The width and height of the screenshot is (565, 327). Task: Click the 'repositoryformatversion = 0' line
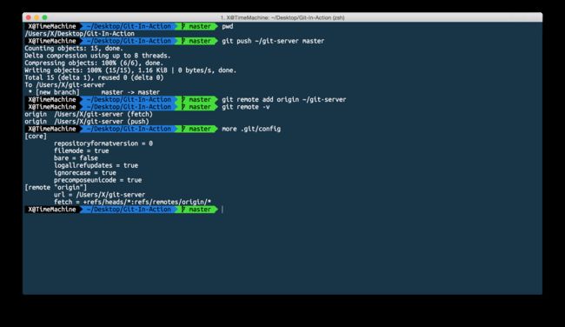[x=103, y=143]
